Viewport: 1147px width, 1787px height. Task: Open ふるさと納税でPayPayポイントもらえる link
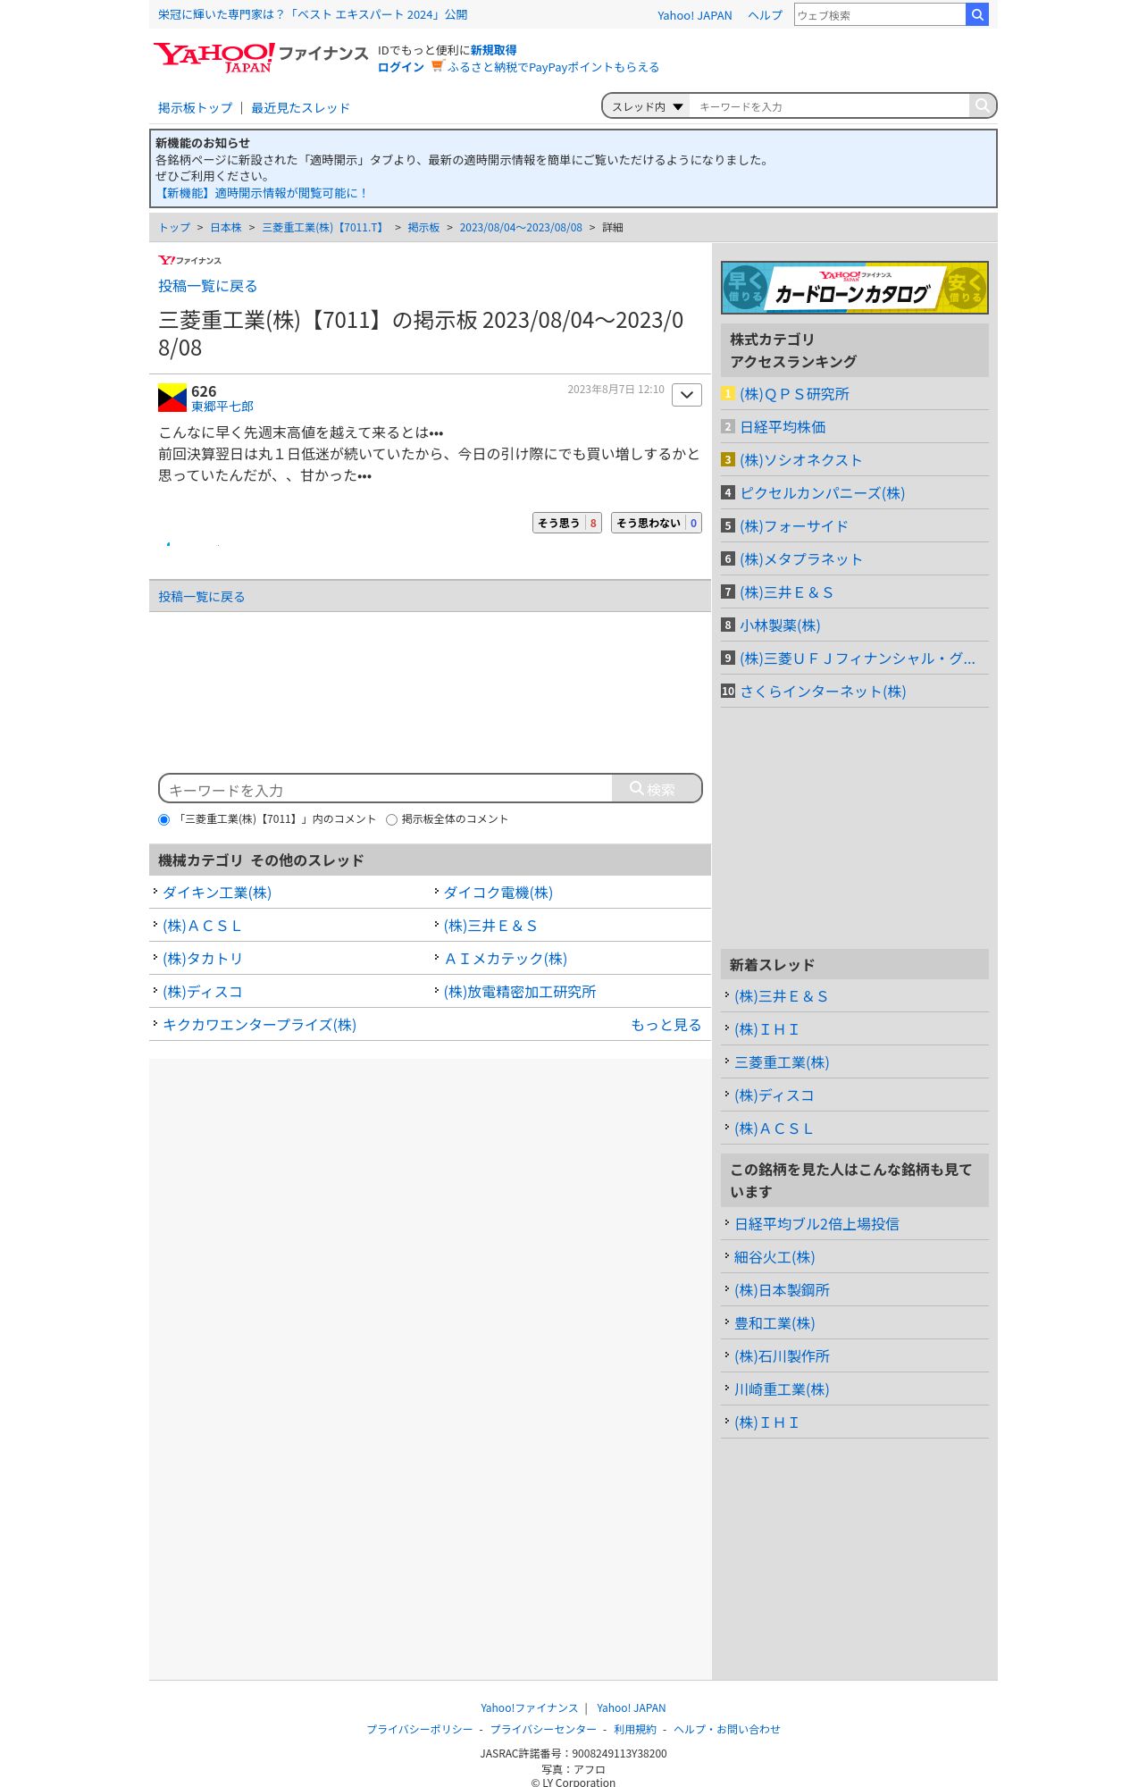(x=553, y=67)
